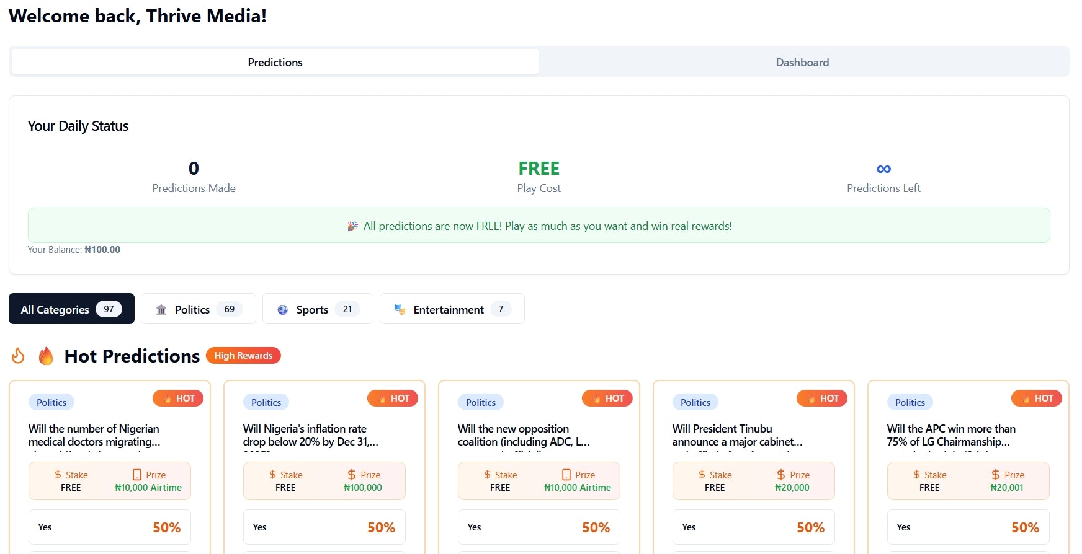Switch to the Dashboard tab

pyautogui.click(x=802, y=62)
